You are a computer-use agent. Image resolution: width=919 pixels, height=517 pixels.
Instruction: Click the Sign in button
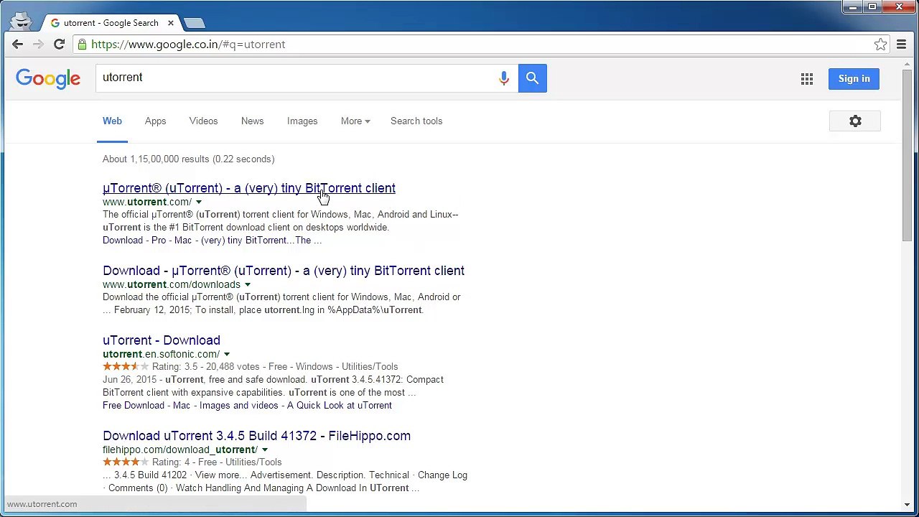[x=854, y=79]
